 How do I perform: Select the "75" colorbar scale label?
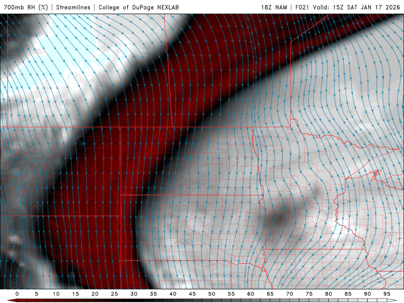pyautogui.click(x=309, y=294)
